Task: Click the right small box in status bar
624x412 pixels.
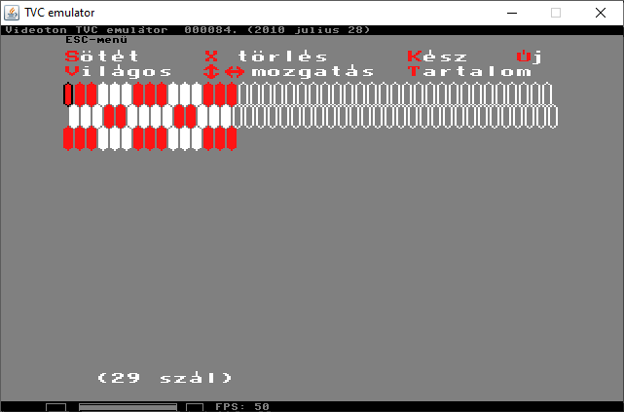Action: [195, 407]
